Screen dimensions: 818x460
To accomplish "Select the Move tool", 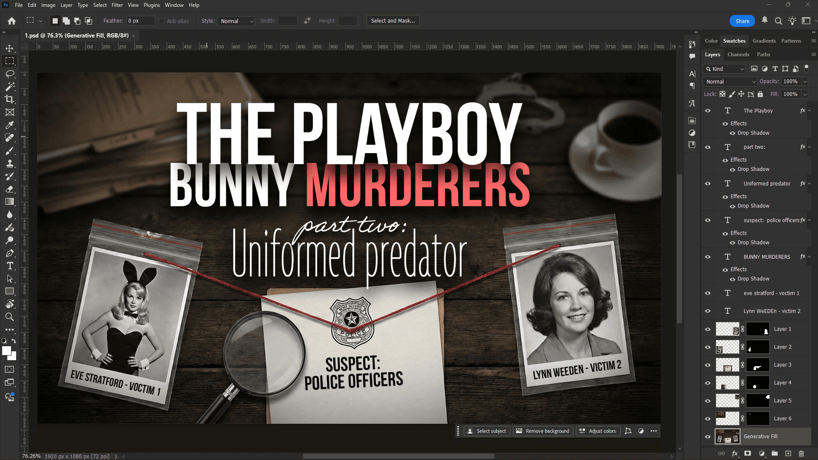I will pyautogui.click(x=9, y=48).
